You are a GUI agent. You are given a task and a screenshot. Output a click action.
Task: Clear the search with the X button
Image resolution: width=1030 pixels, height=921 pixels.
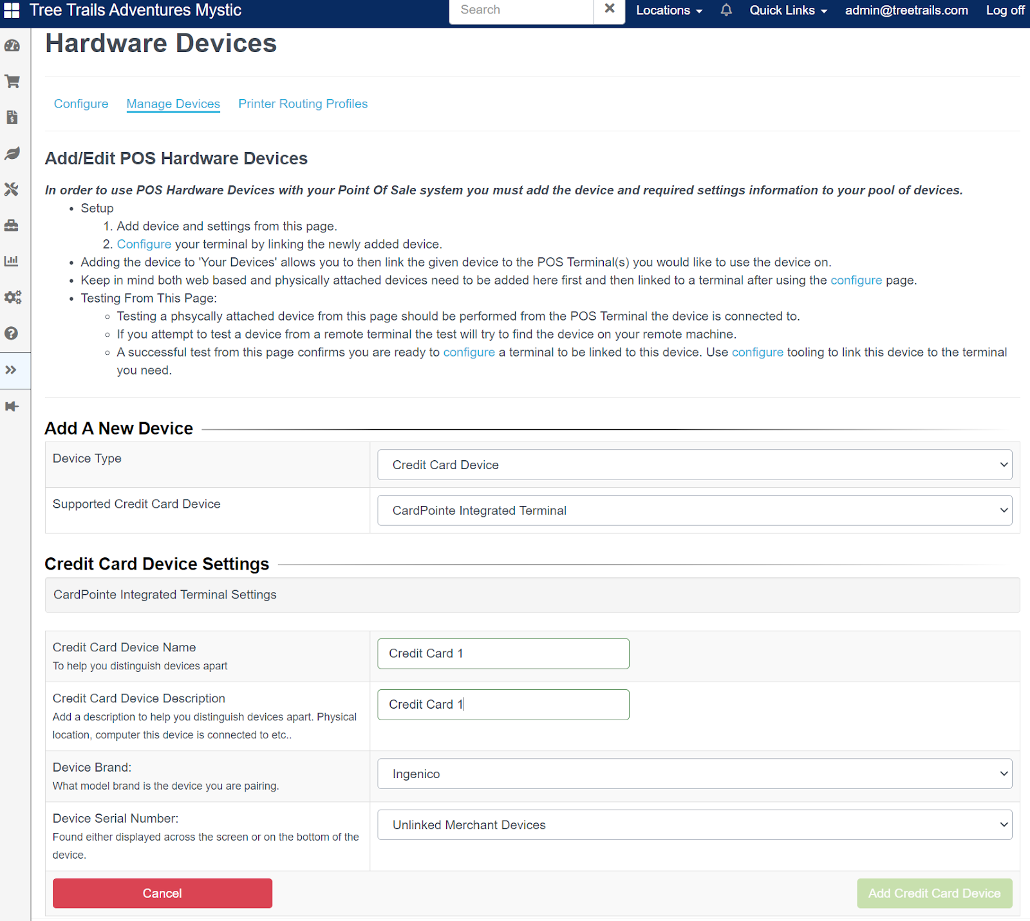pyautogui.click(x=610, y=9)
